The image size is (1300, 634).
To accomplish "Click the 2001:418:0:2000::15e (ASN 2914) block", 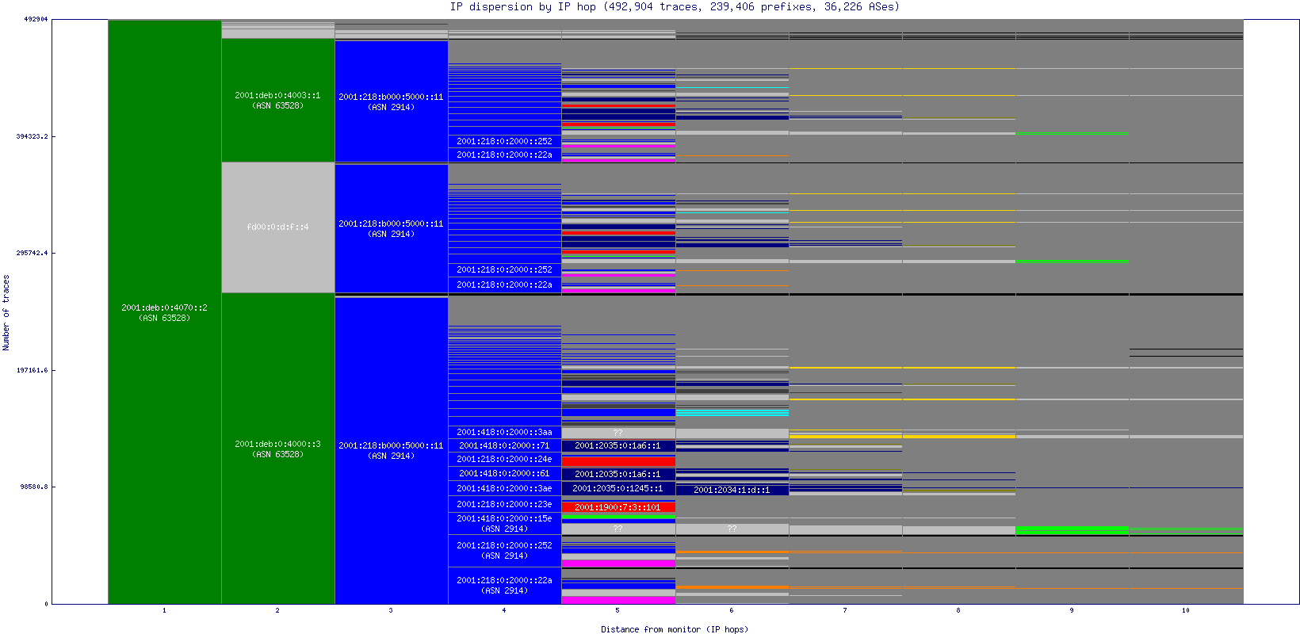I will click(504, 524).
